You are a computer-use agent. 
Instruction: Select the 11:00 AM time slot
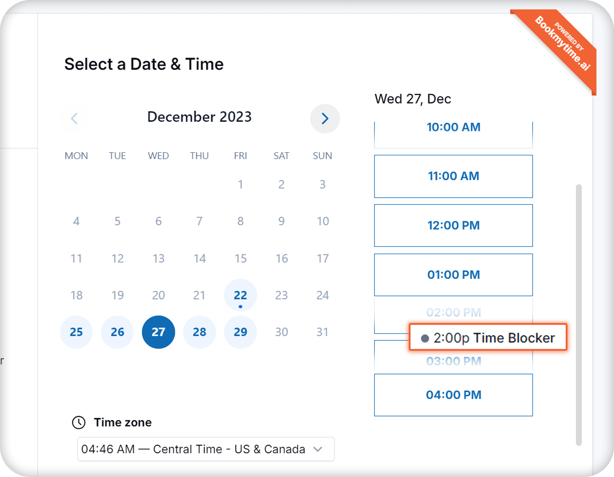pos(453,176)
